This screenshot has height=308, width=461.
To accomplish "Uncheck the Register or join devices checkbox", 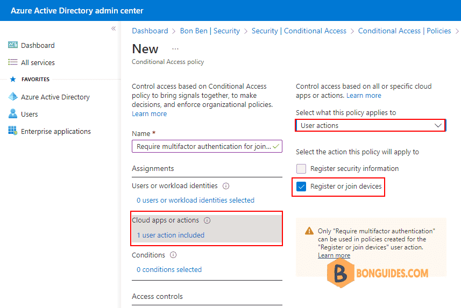I will pyautogui.click(x=301, y=187).
